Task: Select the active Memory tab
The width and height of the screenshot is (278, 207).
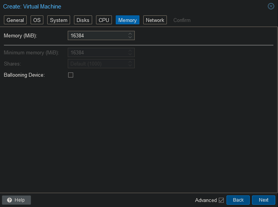Action: (x=127, y=20)
